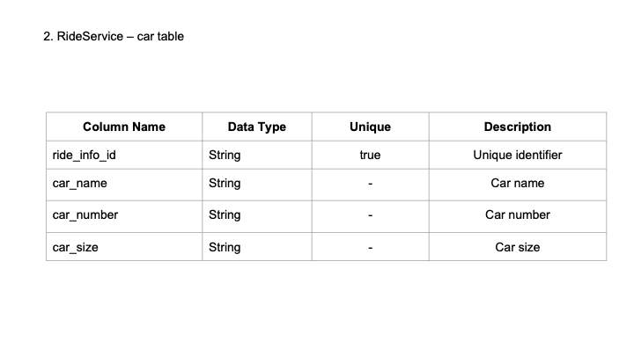The height and width of the screenshot is (356, 634).
Task: Click the 'Car name' description cell
Action: click(x=518, y=185)
